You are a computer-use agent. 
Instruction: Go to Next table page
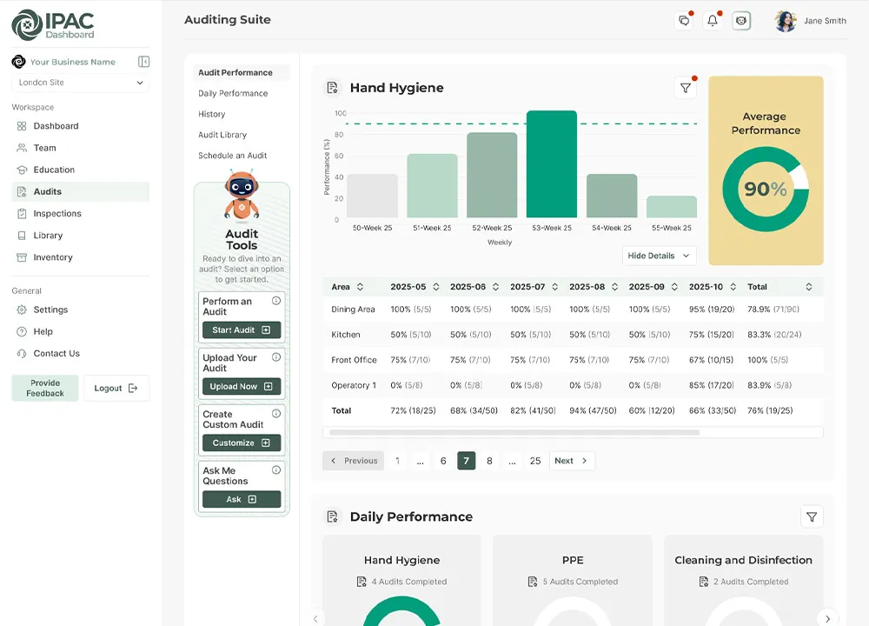[x=572, y=461]
